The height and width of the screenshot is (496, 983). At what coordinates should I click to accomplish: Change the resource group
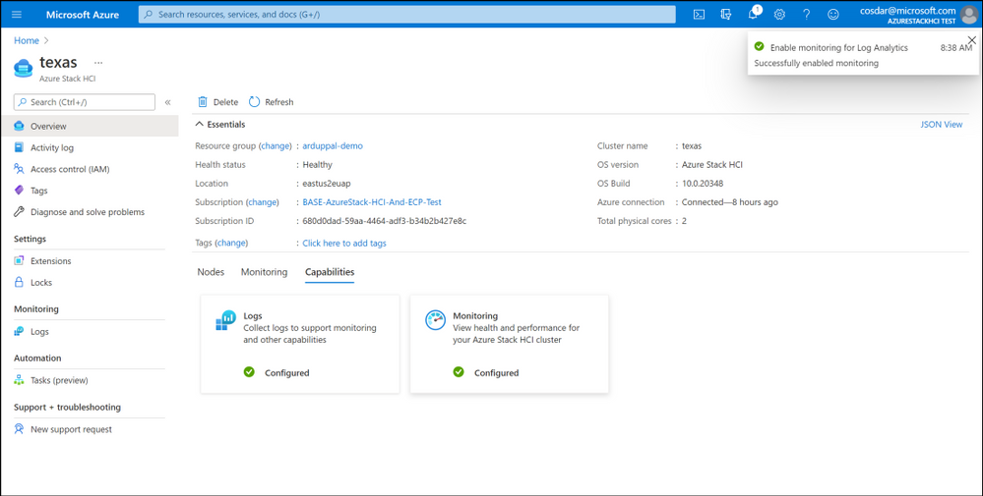pyautogui.click(x=276, y=145)
